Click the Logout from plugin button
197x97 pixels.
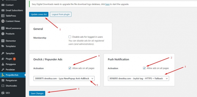click(x=61, y=14)
